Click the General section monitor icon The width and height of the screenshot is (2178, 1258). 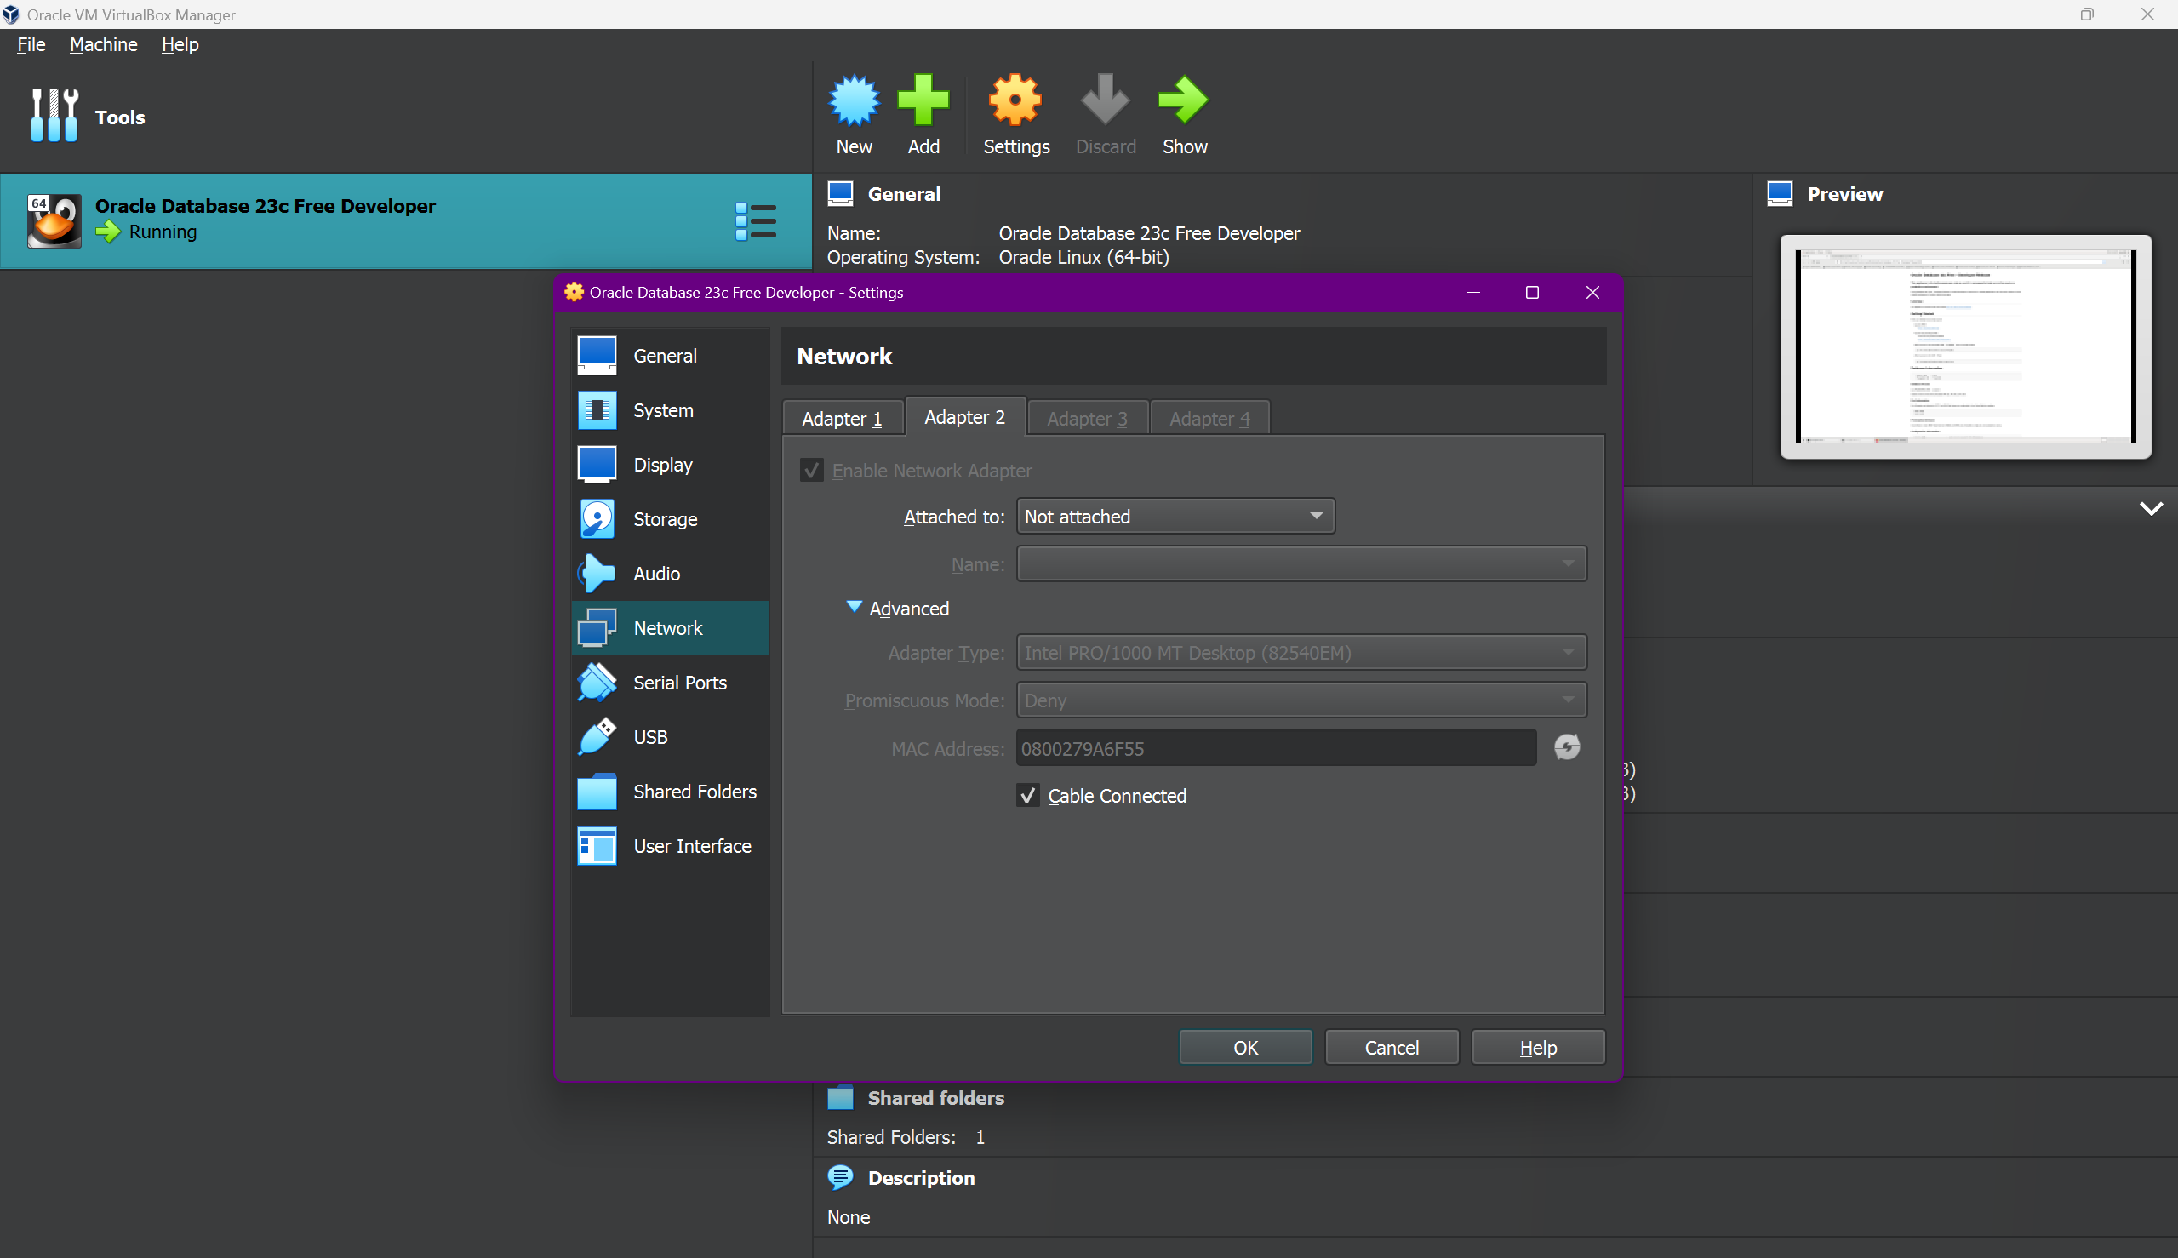[840, 193]
